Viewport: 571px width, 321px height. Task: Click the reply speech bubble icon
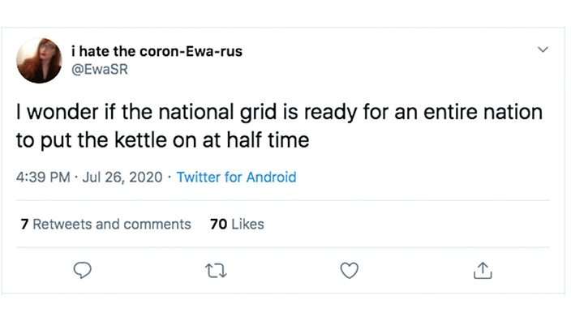pos(82,271)
